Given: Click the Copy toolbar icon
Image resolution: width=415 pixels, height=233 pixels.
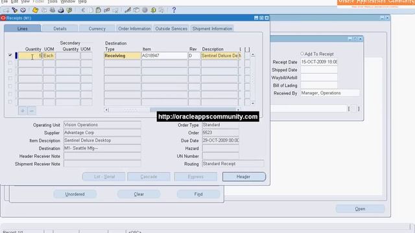Looking at the screenshot, I should click(91, 10).
